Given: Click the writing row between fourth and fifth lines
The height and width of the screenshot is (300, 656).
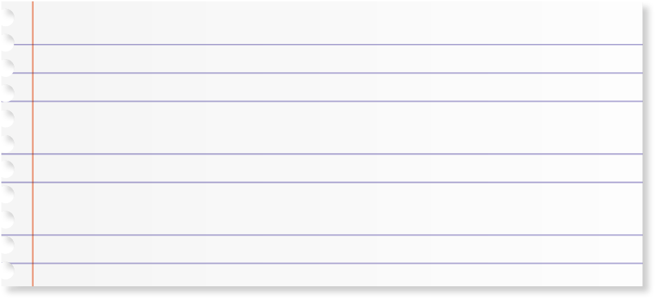Looking at the screenshot, I should click(x=330, y=168).
